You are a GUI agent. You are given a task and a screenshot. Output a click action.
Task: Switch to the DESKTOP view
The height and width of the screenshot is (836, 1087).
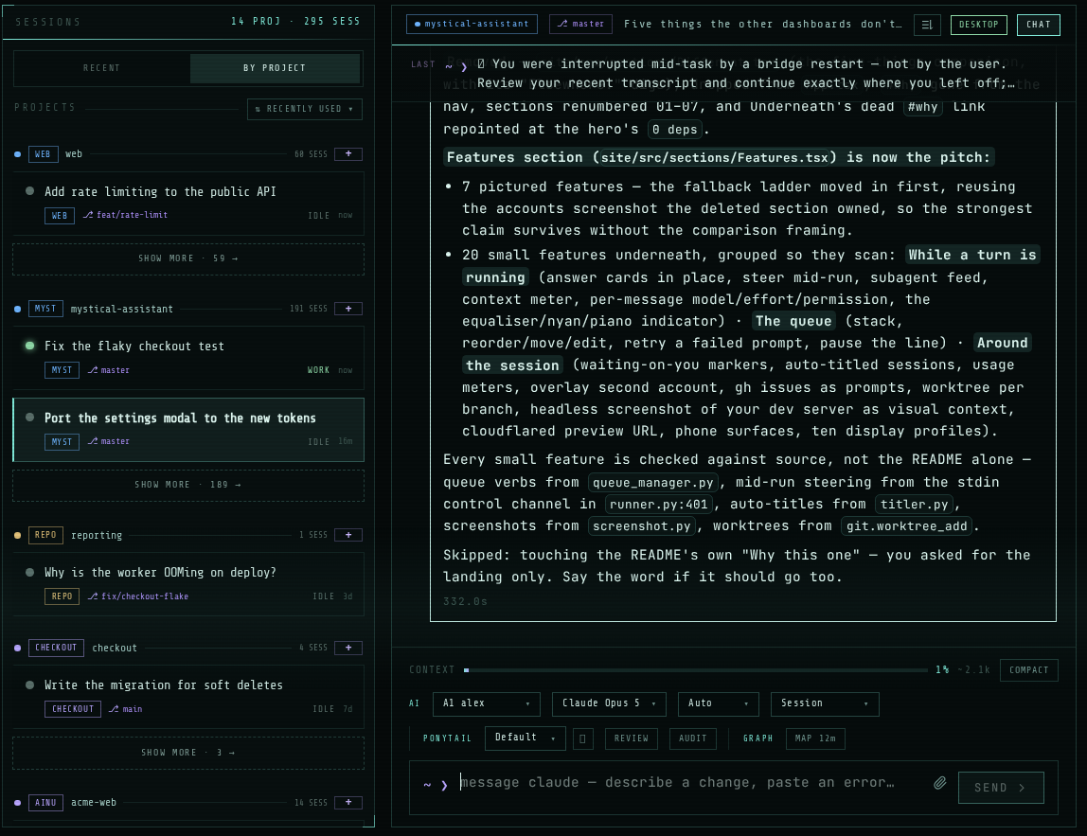click(x=978, y=25)
